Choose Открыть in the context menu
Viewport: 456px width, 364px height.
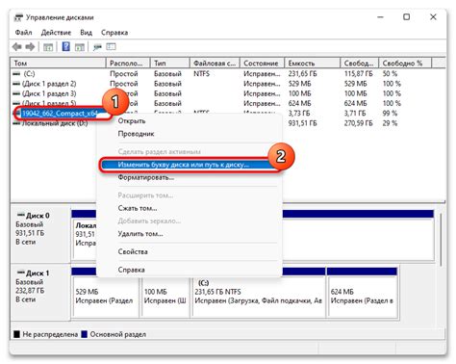click(132, 121)
